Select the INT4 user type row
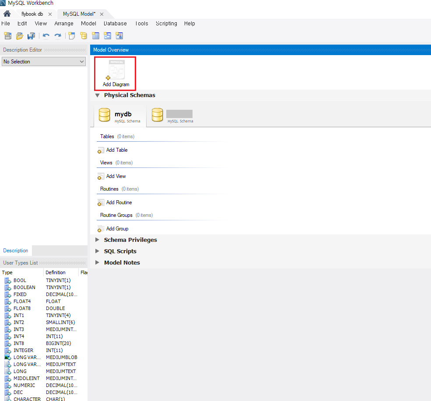This screenshot has height=401, width=431. [44, 336]
